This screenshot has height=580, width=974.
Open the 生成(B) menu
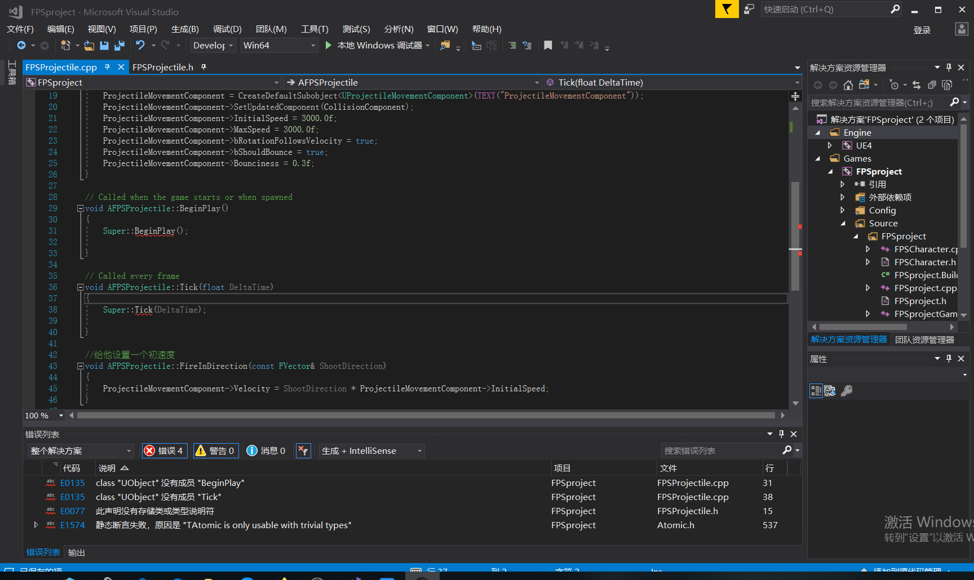185,29
